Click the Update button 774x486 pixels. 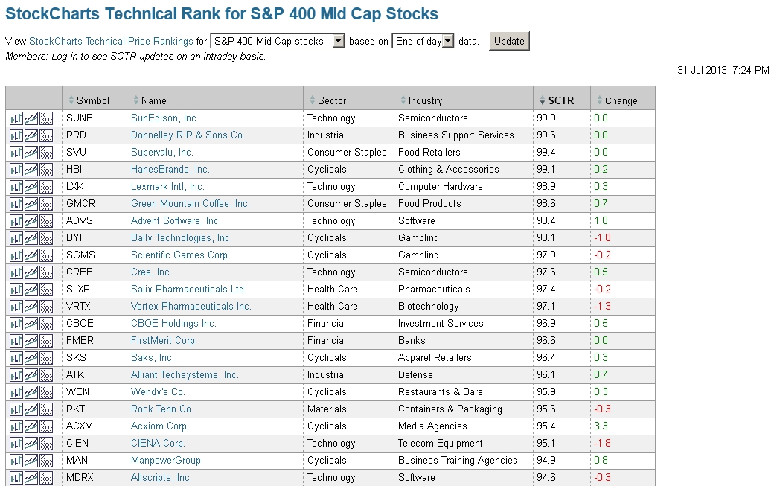509,41
